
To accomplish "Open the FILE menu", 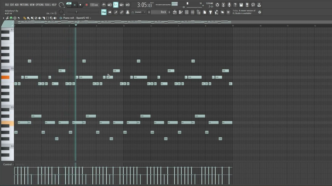I will (7, 5).
